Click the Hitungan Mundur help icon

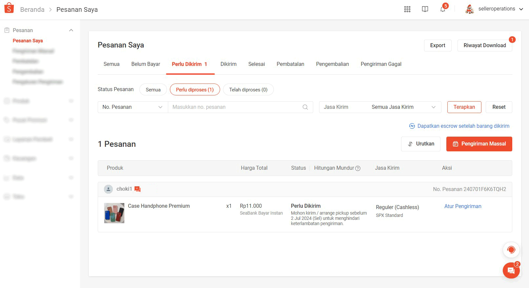point(358,168)
